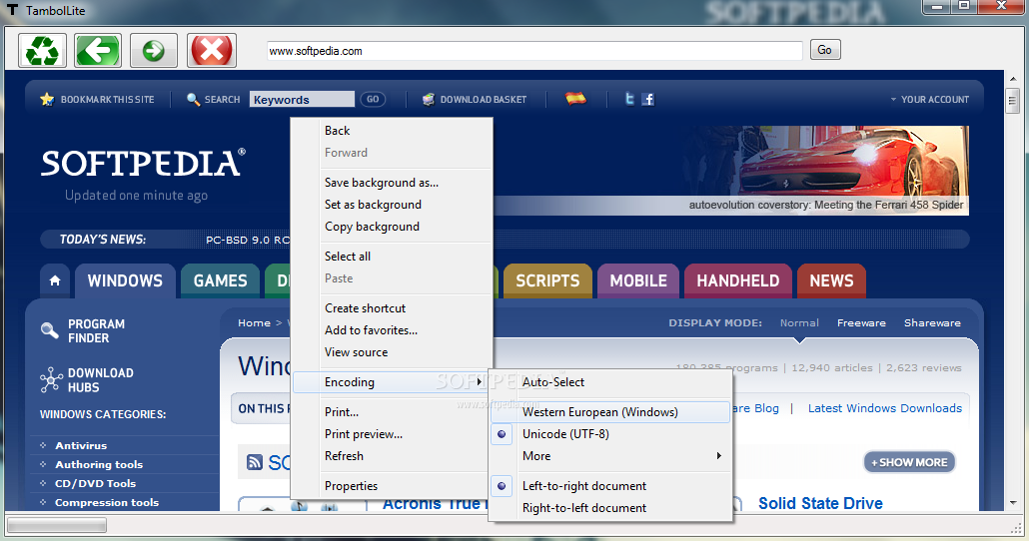Click the green recycle refresh toolbar icon
This screenshot has width=1029, height=541.
(x=42, y=51)
